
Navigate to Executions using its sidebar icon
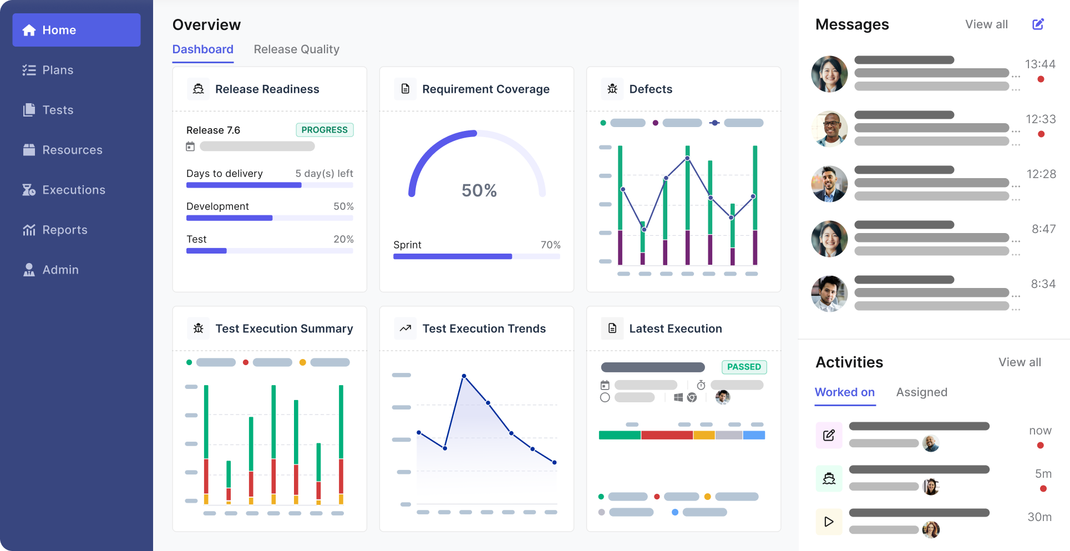(x=28, y=190)
